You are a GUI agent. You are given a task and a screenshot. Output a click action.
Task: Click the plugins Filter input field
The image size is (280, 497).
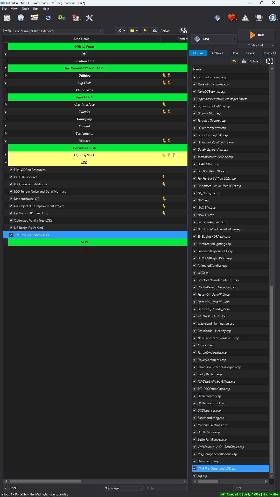pyautogui.click(x=254, y=488)
